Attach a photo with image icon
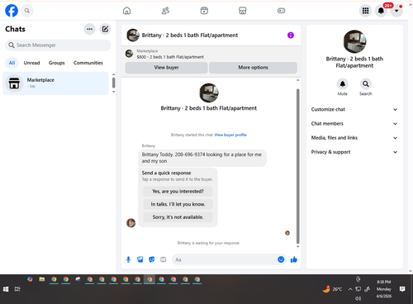 (140, 259)
